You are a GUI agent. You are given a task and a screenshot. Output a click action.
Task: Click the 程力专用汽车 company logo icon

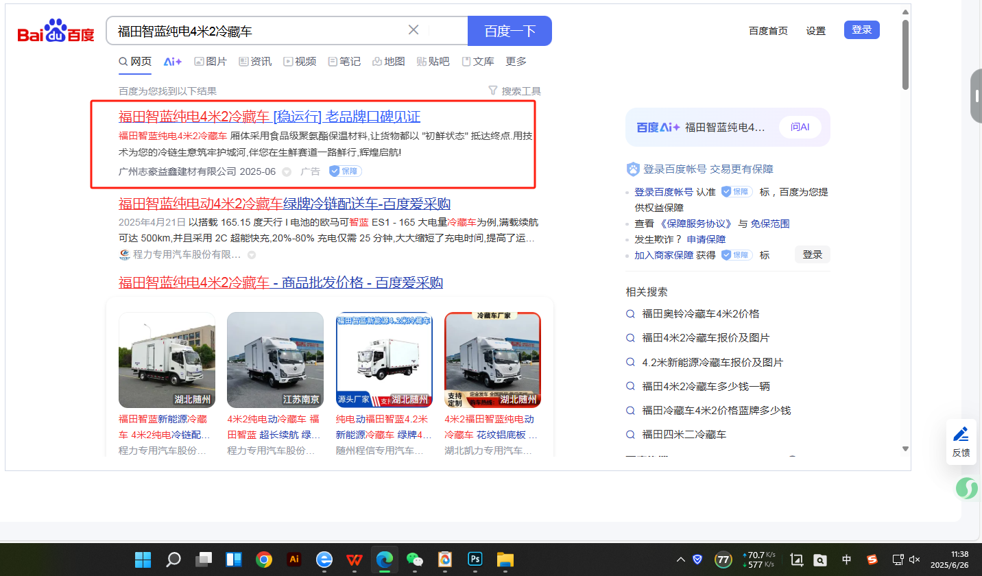[124, 255]
